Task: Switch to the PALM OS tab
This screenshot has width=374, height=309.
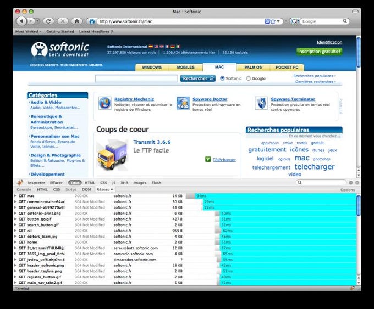Action: [253, 67]
